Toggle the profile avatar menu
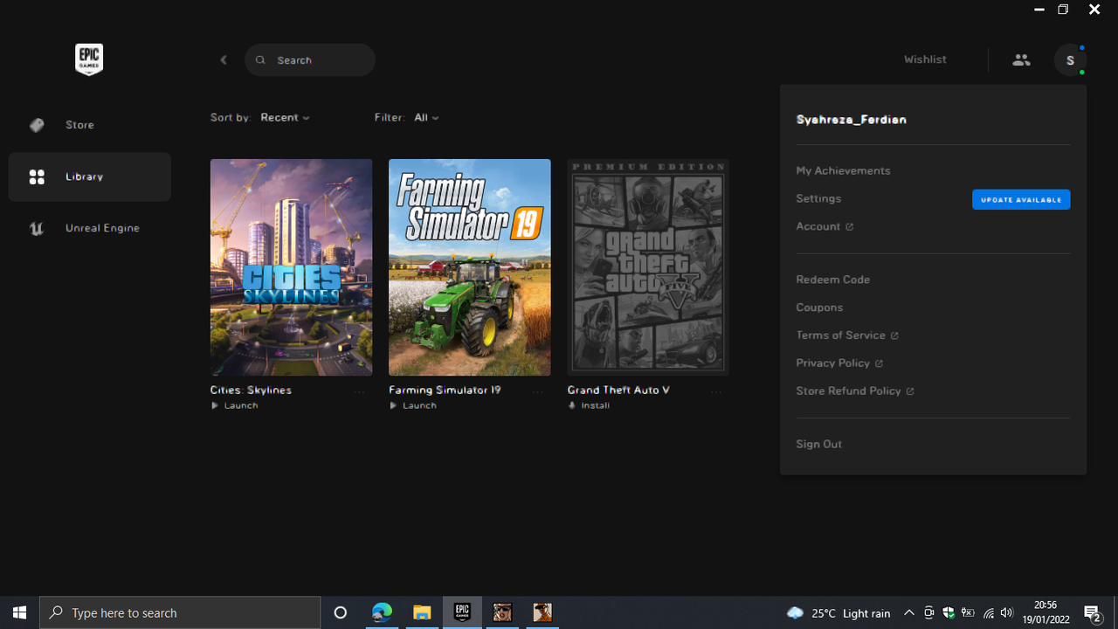This screenshot has width=1118, height=629. tap(1070, 60)
